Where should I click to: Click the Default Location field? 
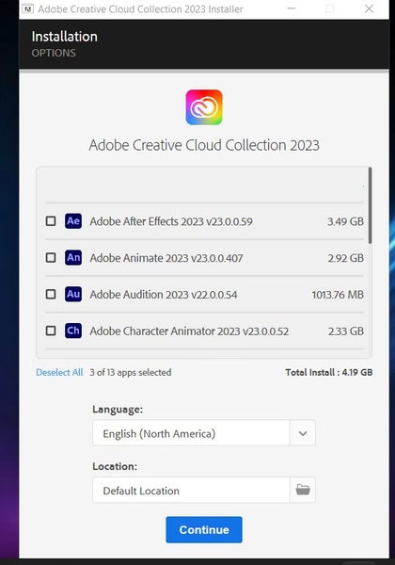tap(191, 490)
